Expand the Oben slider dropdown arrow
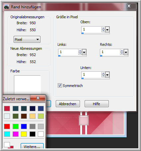The height and width of the screenshot is (151, 141). click(x=107, y=30)
